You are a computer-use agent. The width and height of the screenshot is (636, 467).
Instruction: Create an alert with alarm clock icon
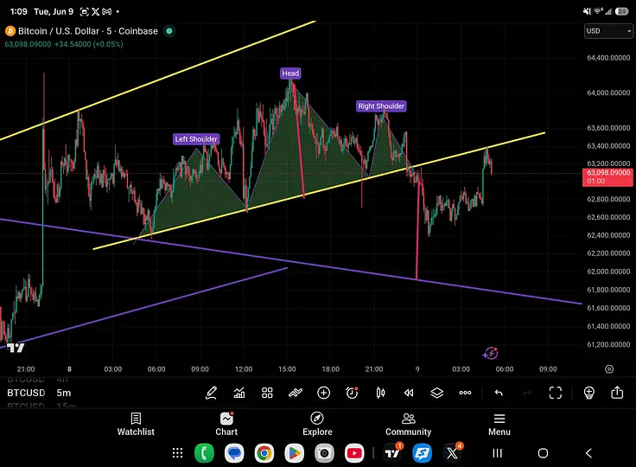coord(352,393)
